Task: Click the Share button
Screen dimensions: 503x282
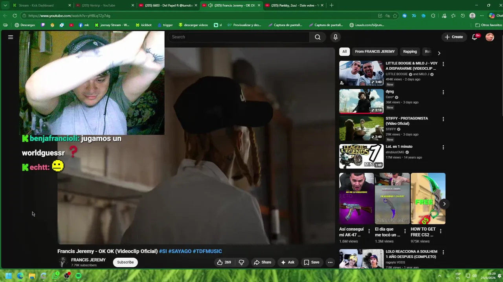Action: coord(263,262)
